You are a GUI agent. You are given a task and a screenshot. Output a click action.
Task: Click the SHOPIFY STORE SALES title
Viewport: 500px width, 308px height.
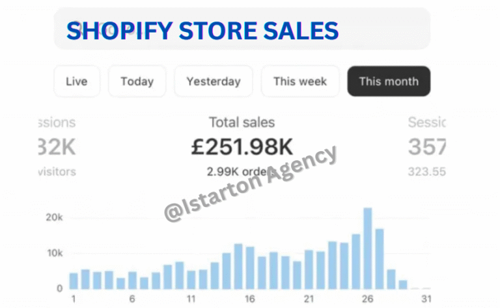point(202,31)
